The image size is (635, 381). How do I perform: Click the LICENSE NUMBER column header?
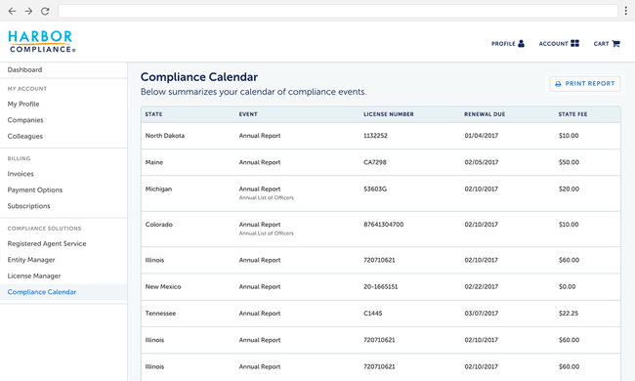389,114
